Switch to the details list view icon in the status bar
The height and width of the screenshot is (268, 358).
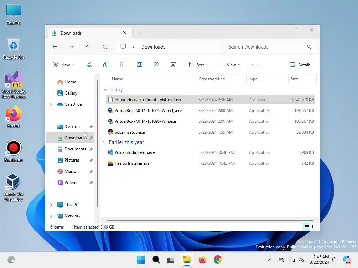307,227
